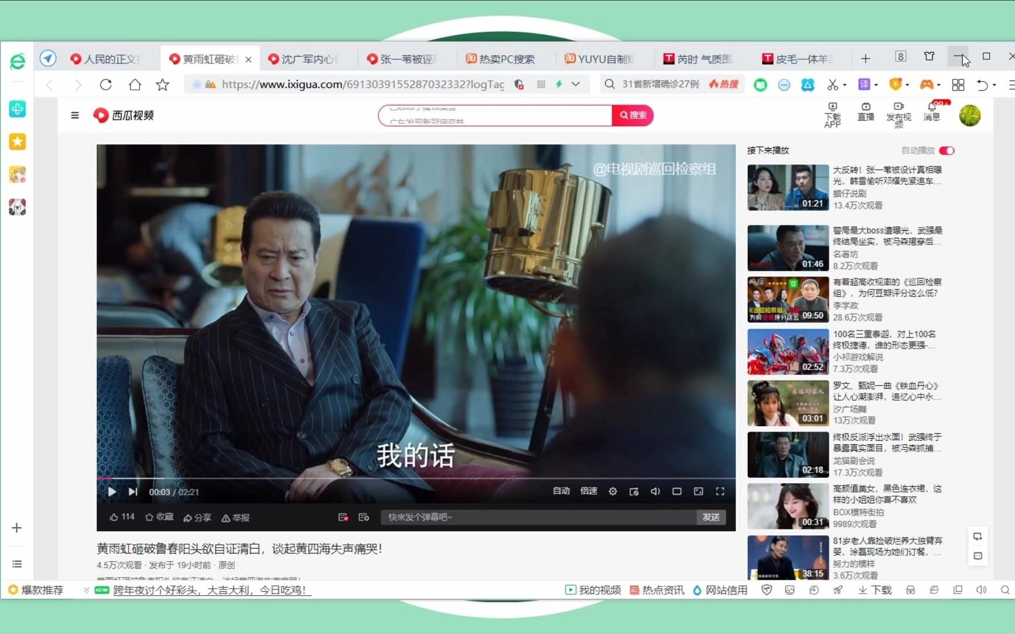Skip to the next video

coord(133,492)
